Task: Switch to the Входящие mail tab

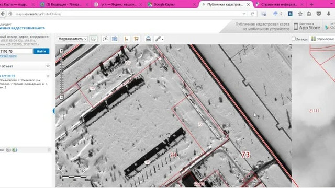Action: pyautogui.click(x=64, y=4)
